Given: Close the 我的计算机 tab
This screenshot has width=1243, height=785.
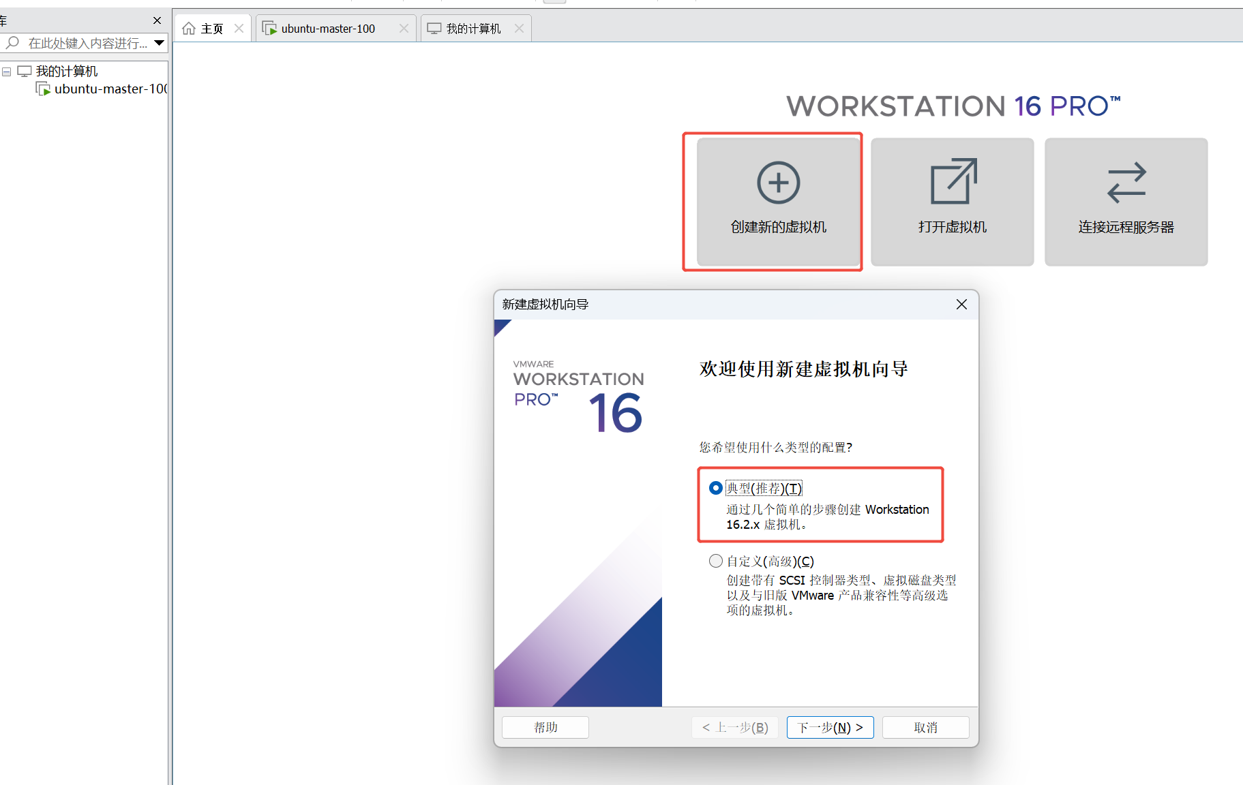Looking at the screenshot, I should pos(519,29).
